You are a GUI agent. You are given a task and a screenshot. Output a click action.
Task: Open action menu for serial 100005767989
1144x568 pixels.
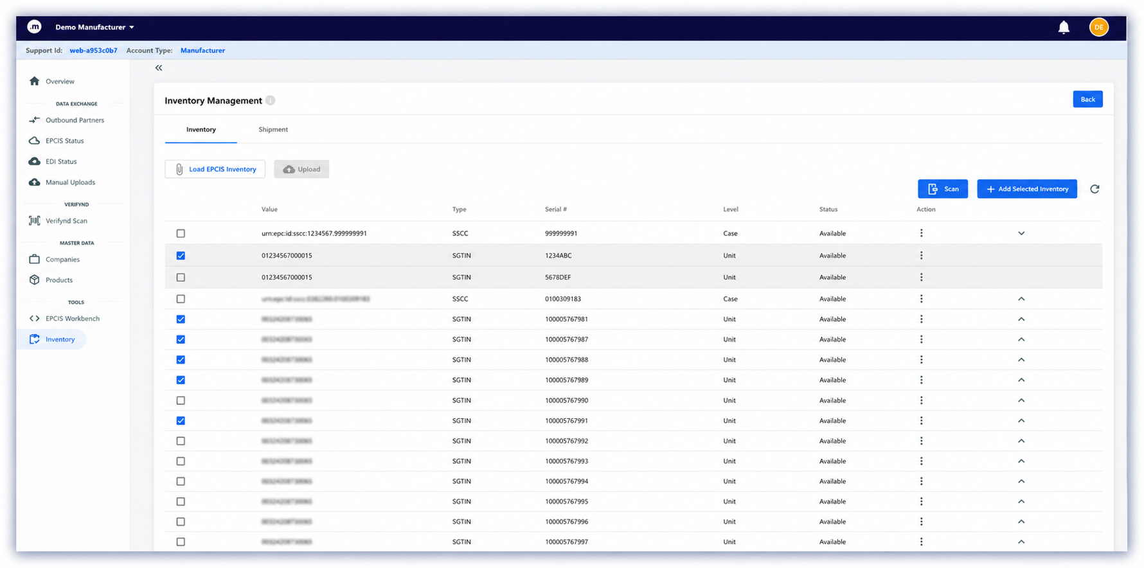pos(921,380)
